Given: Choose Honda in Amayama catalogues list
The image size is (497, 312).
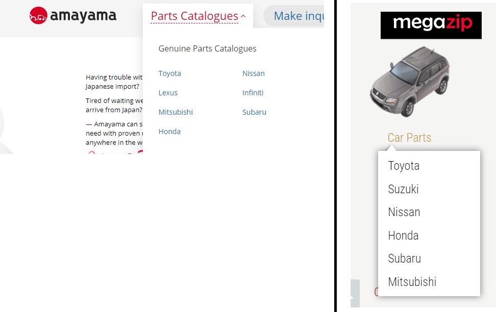Looking at the screenshot, I should 170,132.
